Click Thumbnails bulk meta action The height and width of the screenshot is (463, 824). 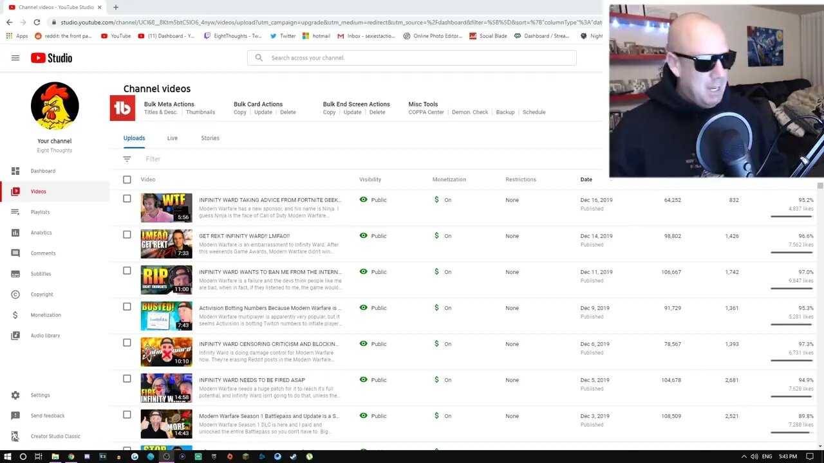pyautogui.click(x=201, y=112)
